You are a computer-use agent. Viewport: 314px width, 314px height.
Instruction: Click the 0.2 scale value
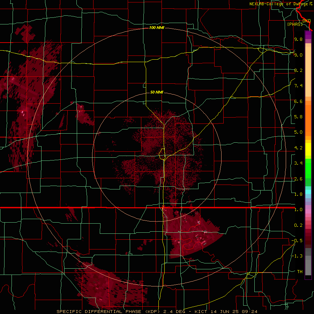point(298,225)
